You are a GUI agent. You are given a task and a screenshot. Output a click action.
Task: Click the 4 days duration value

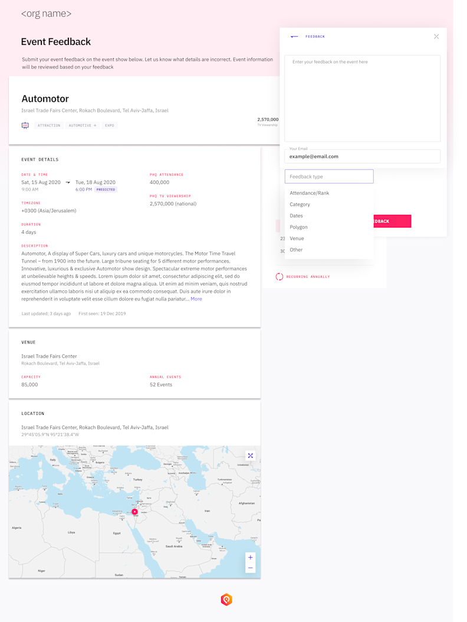pos(28,232)
